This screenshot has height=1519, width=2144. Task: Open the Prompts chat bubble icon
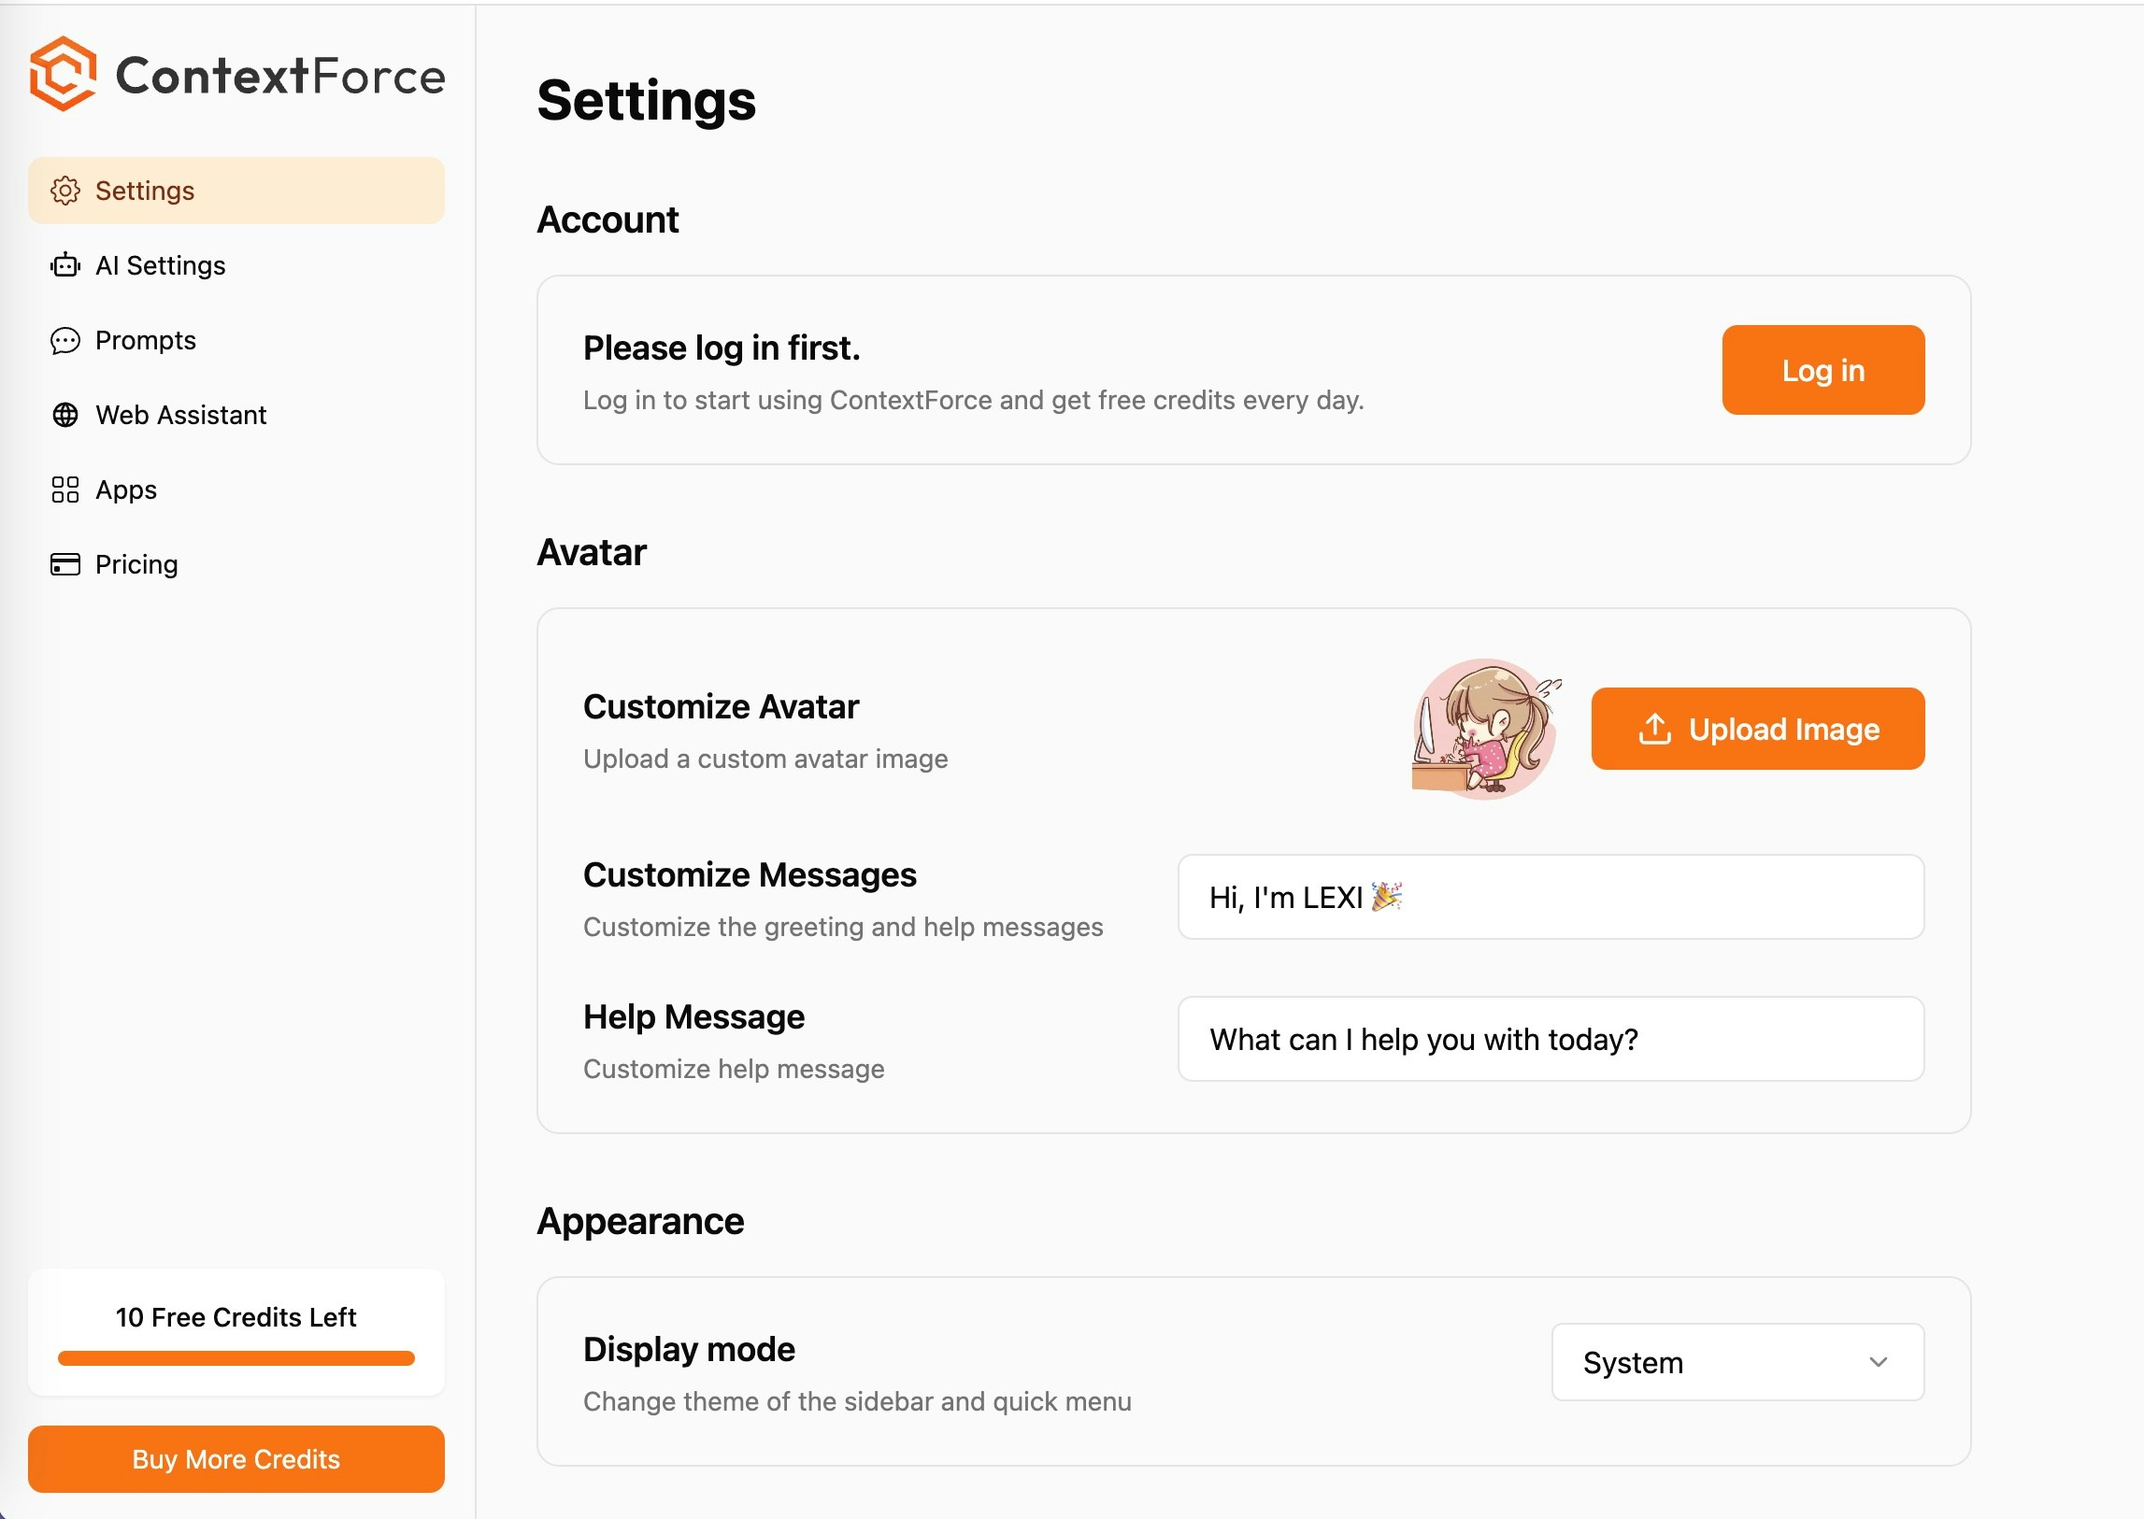[64, 340]
